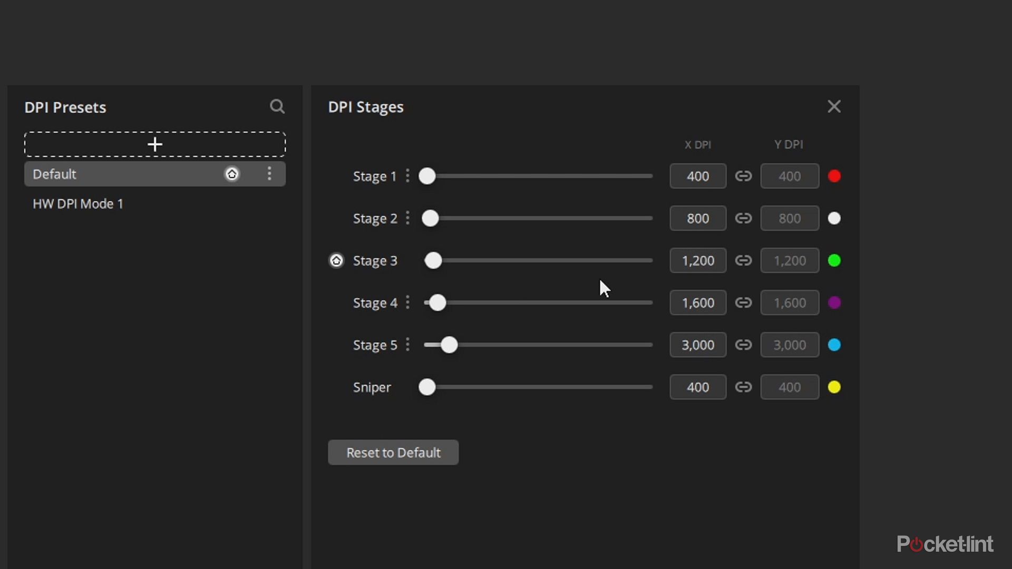Screen dimensions: 1012x569
Task: Close the DPI Stages panel
Action: tap(834, 107)
